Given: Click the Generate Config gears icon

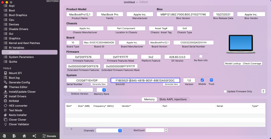Looking at the screenshot, I should pyautogui.click(x=5, y=82).
